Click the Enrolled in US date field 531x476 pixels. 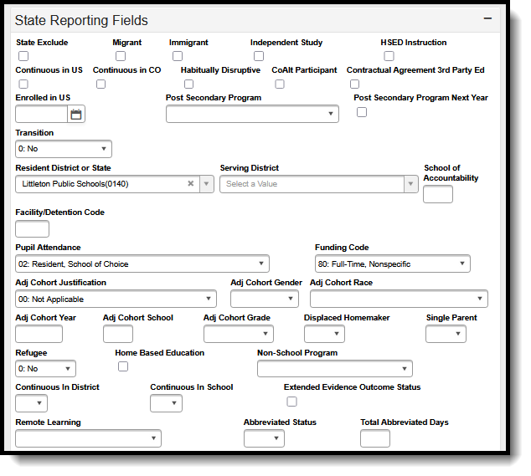coord(41,114)
